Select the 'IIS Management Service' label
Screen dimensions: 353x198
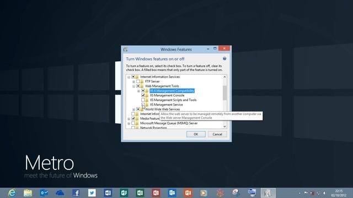tap(167, 105)
